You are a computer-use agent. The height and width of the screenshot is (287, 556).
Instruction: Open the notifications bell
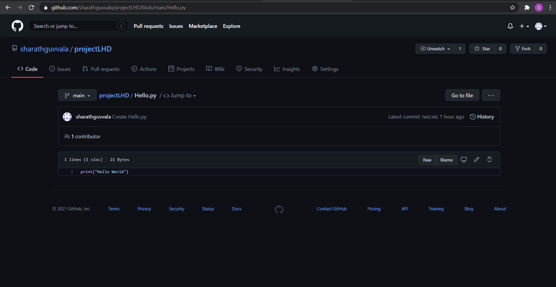click(510, 26)
